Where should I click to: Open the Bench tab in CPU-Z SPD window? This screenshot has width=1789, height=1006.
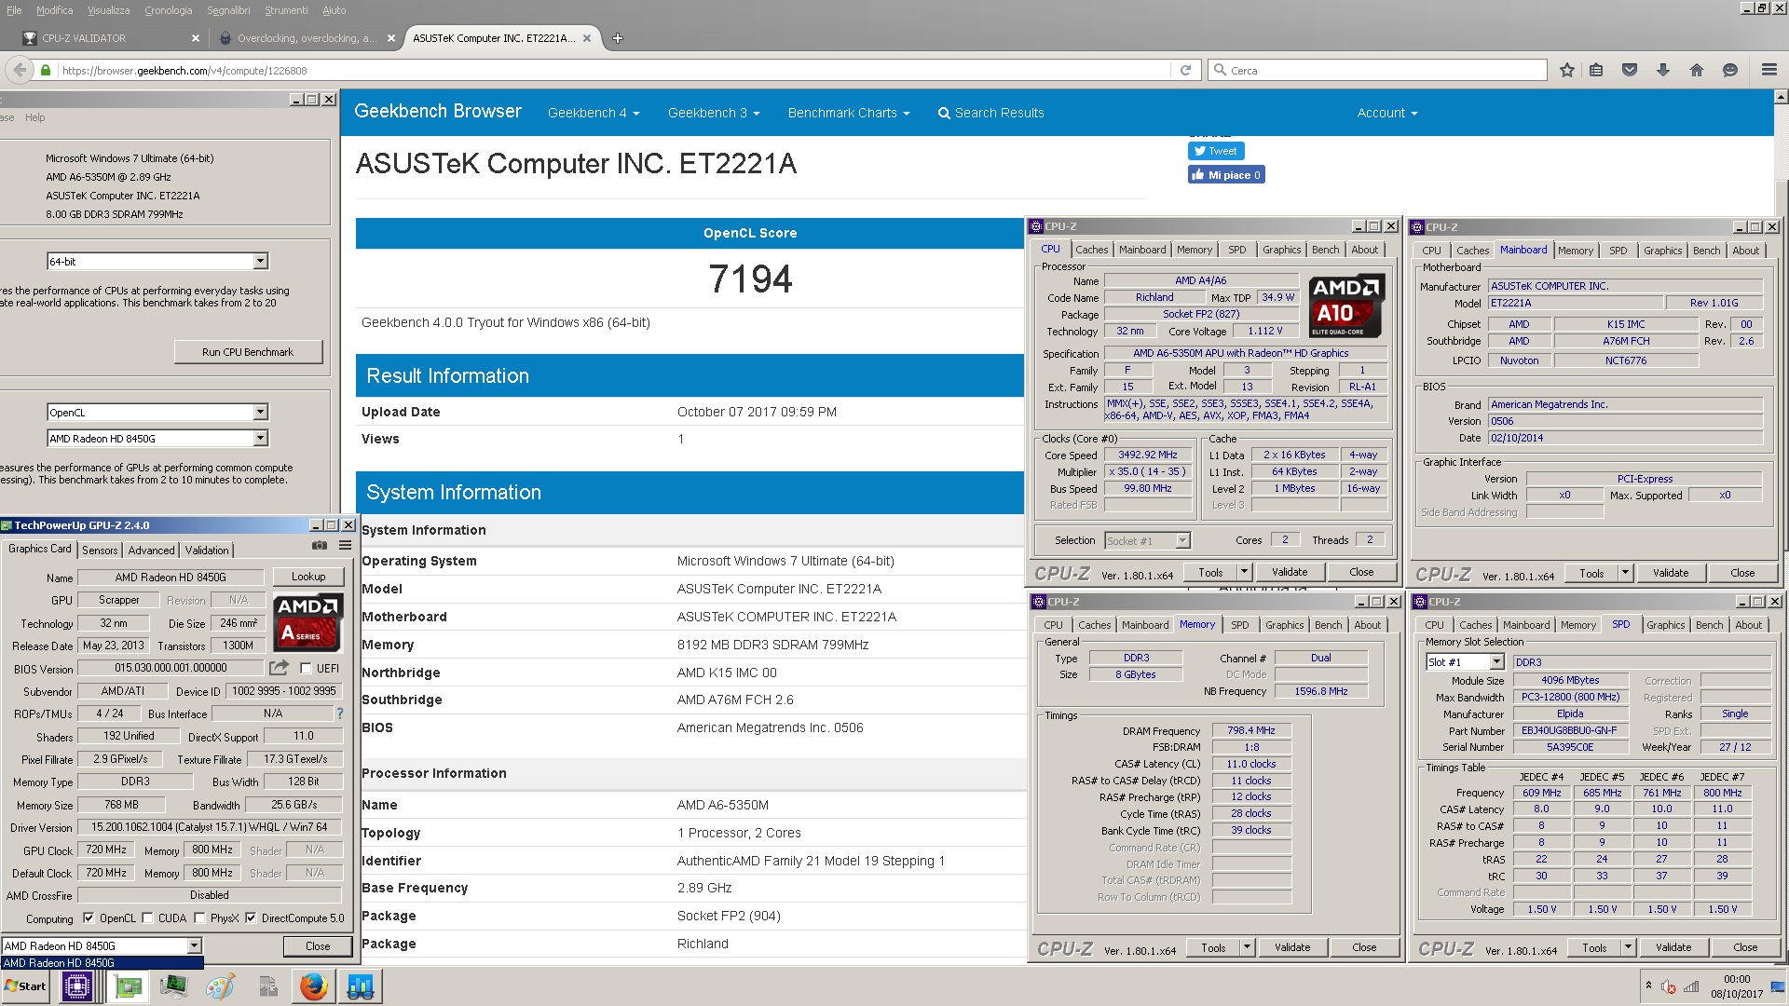point(1709,625)
